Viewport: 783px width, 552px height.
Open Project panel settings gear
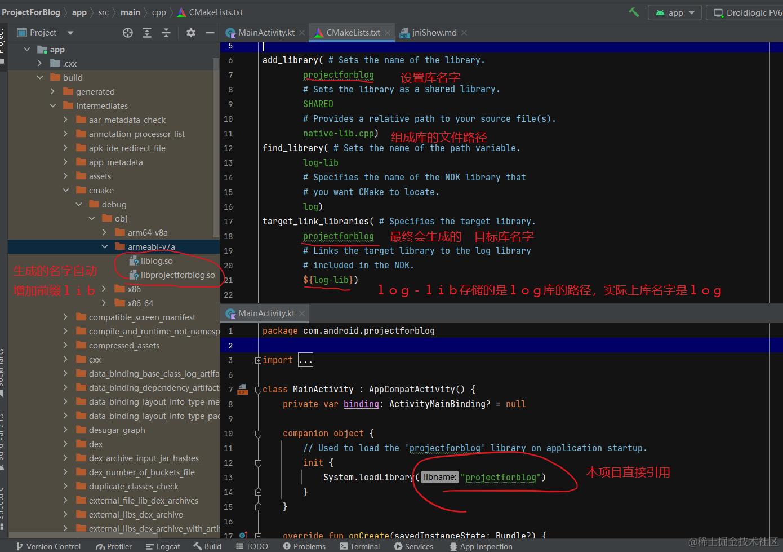coord(191,33)
